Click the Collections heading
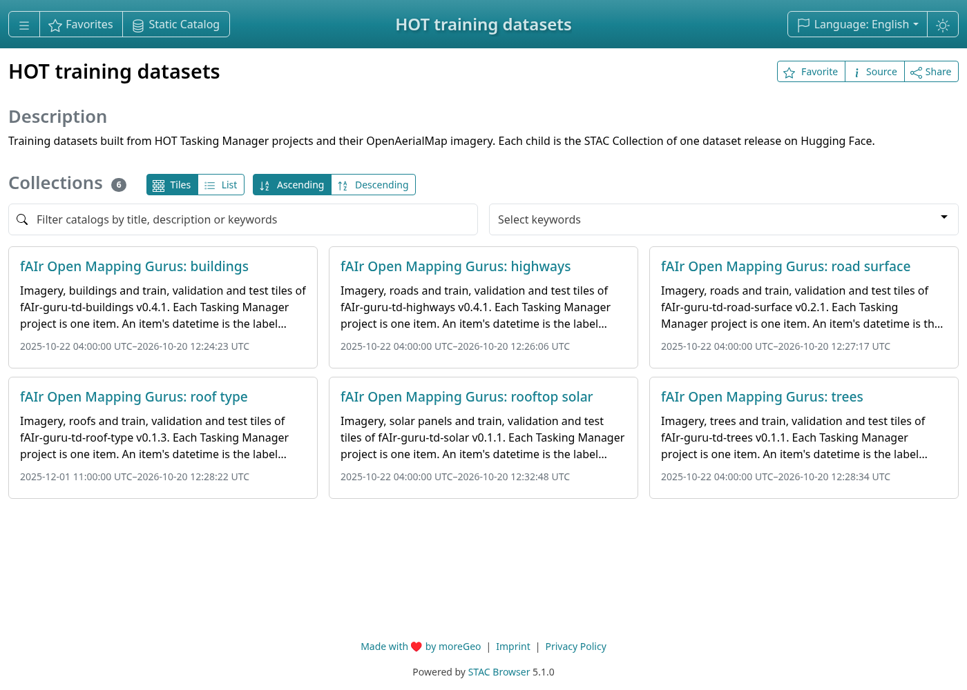This screenshot has width=967, height=690. click(55, 183)
